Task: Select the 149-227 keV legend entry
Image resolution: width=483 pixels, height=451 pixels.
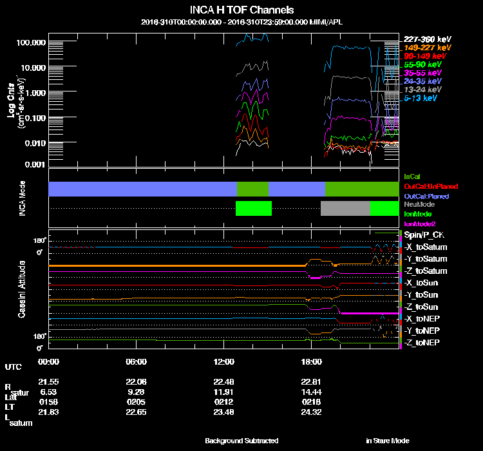Action: tap(426, 48)
